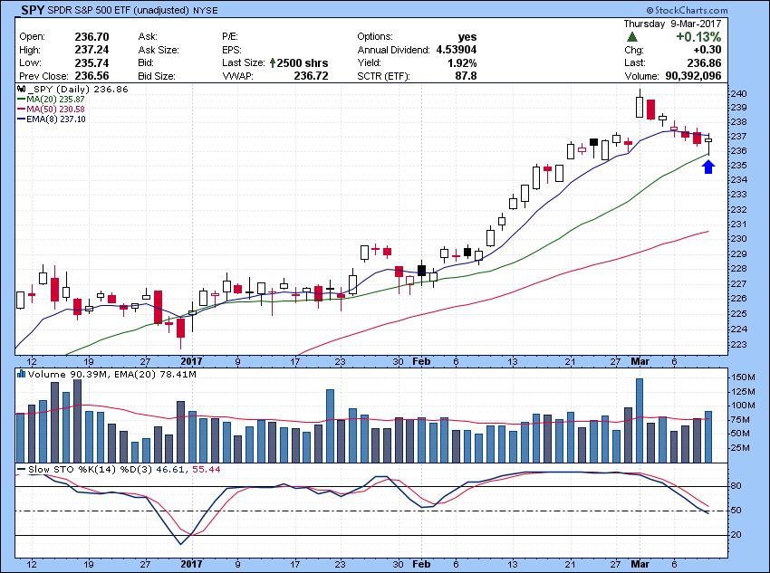Click the header Volume value 90,392,096

[693, 76]
